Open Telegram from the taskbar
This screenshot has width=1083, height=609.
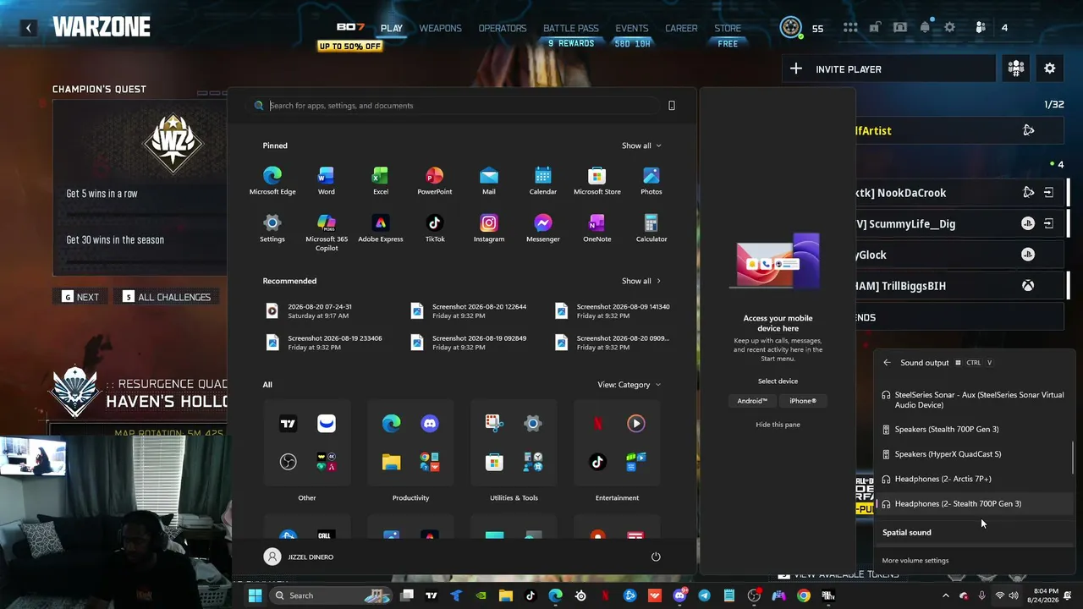[x=704, y=595]
